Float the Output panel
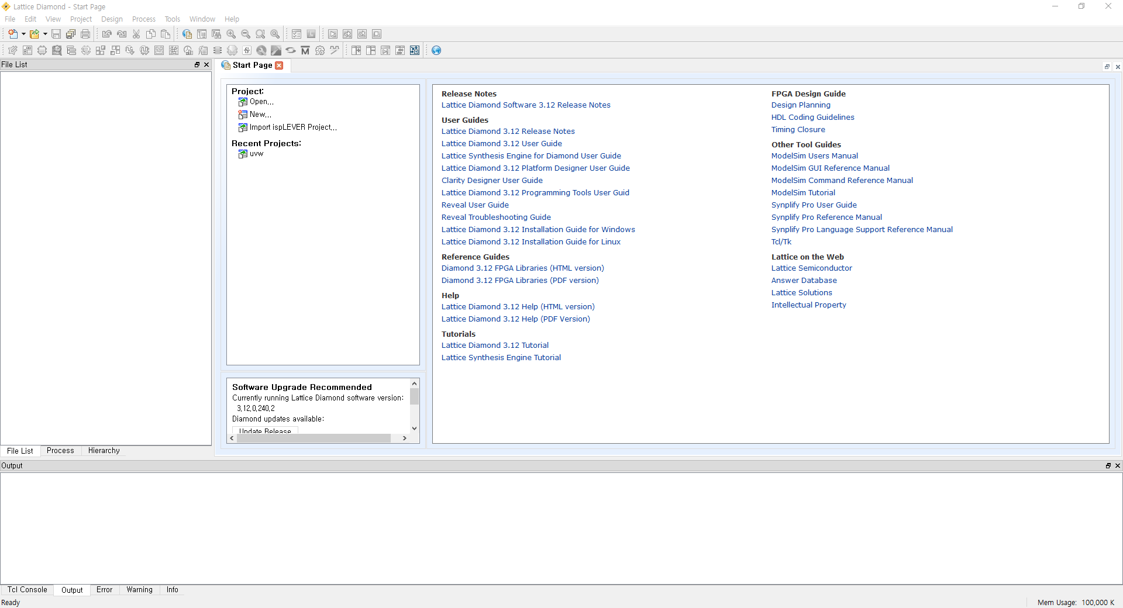Image resolution: width=1123 pixels, height=608 pixels. pos(1108,466)
